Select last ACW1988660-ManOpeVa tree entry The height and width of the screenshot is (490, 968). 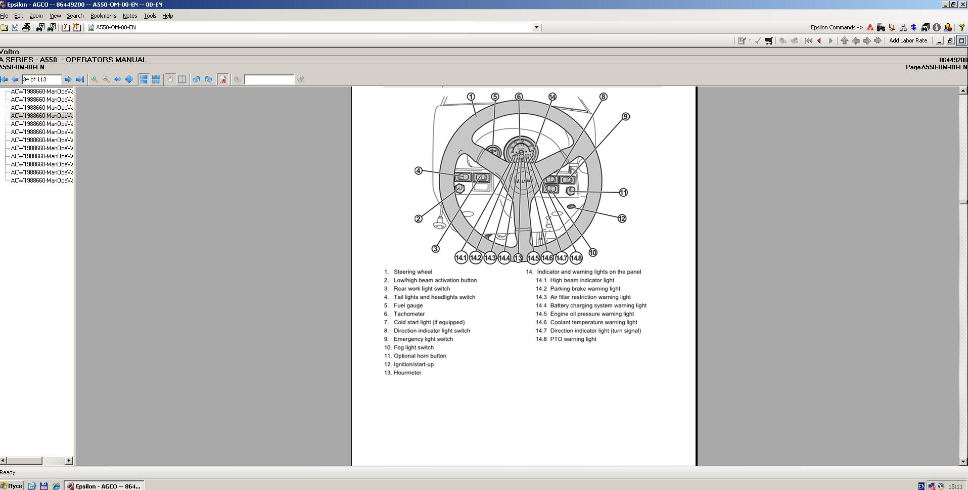[x=42, y=181]
